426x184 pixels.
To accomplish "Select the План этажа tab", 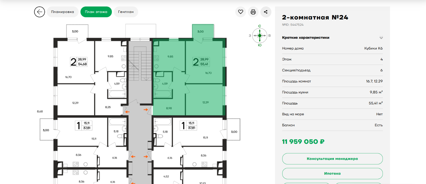I will point(96,12).
